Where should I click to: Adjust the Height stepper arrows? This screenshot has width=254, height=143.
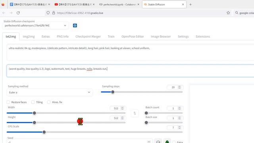tap(122, 118)
